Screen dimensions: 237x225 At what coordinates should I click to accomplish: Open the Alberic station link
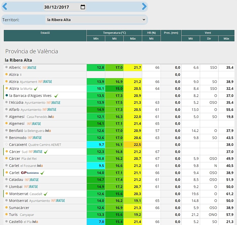pyautogui.click(x=15, y=67)
